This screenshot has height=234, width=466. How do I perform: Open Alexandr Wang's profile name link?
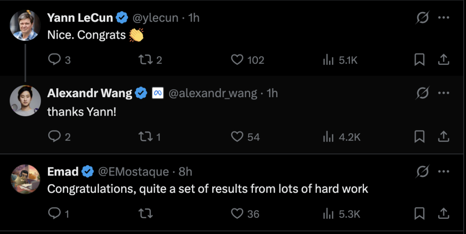point(90,93)
